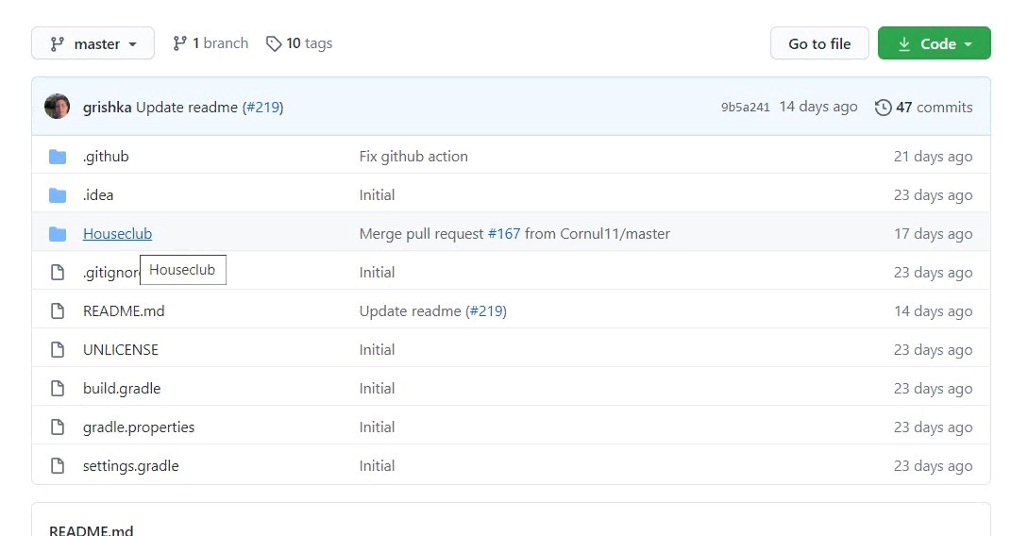The height and width of the screenshot is (536, 1011).
Task: Open the build.gradle file
Action: point(122,389)
